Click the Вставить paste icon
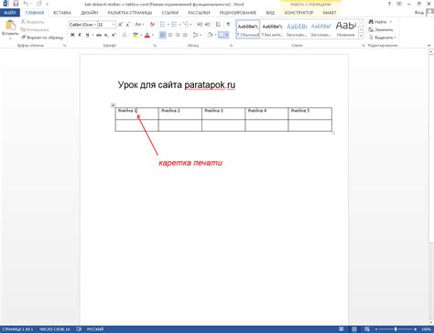The image size is (434, 333). click(x=10, y=27)
